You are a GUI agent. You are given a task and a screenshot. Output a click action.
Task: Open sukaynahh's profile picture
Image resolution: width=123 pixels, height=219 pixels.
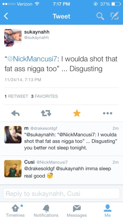point(13,38)
